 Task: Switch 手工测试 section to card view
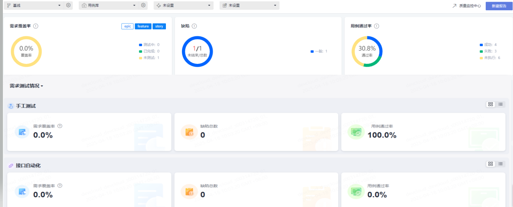[490, 104]
